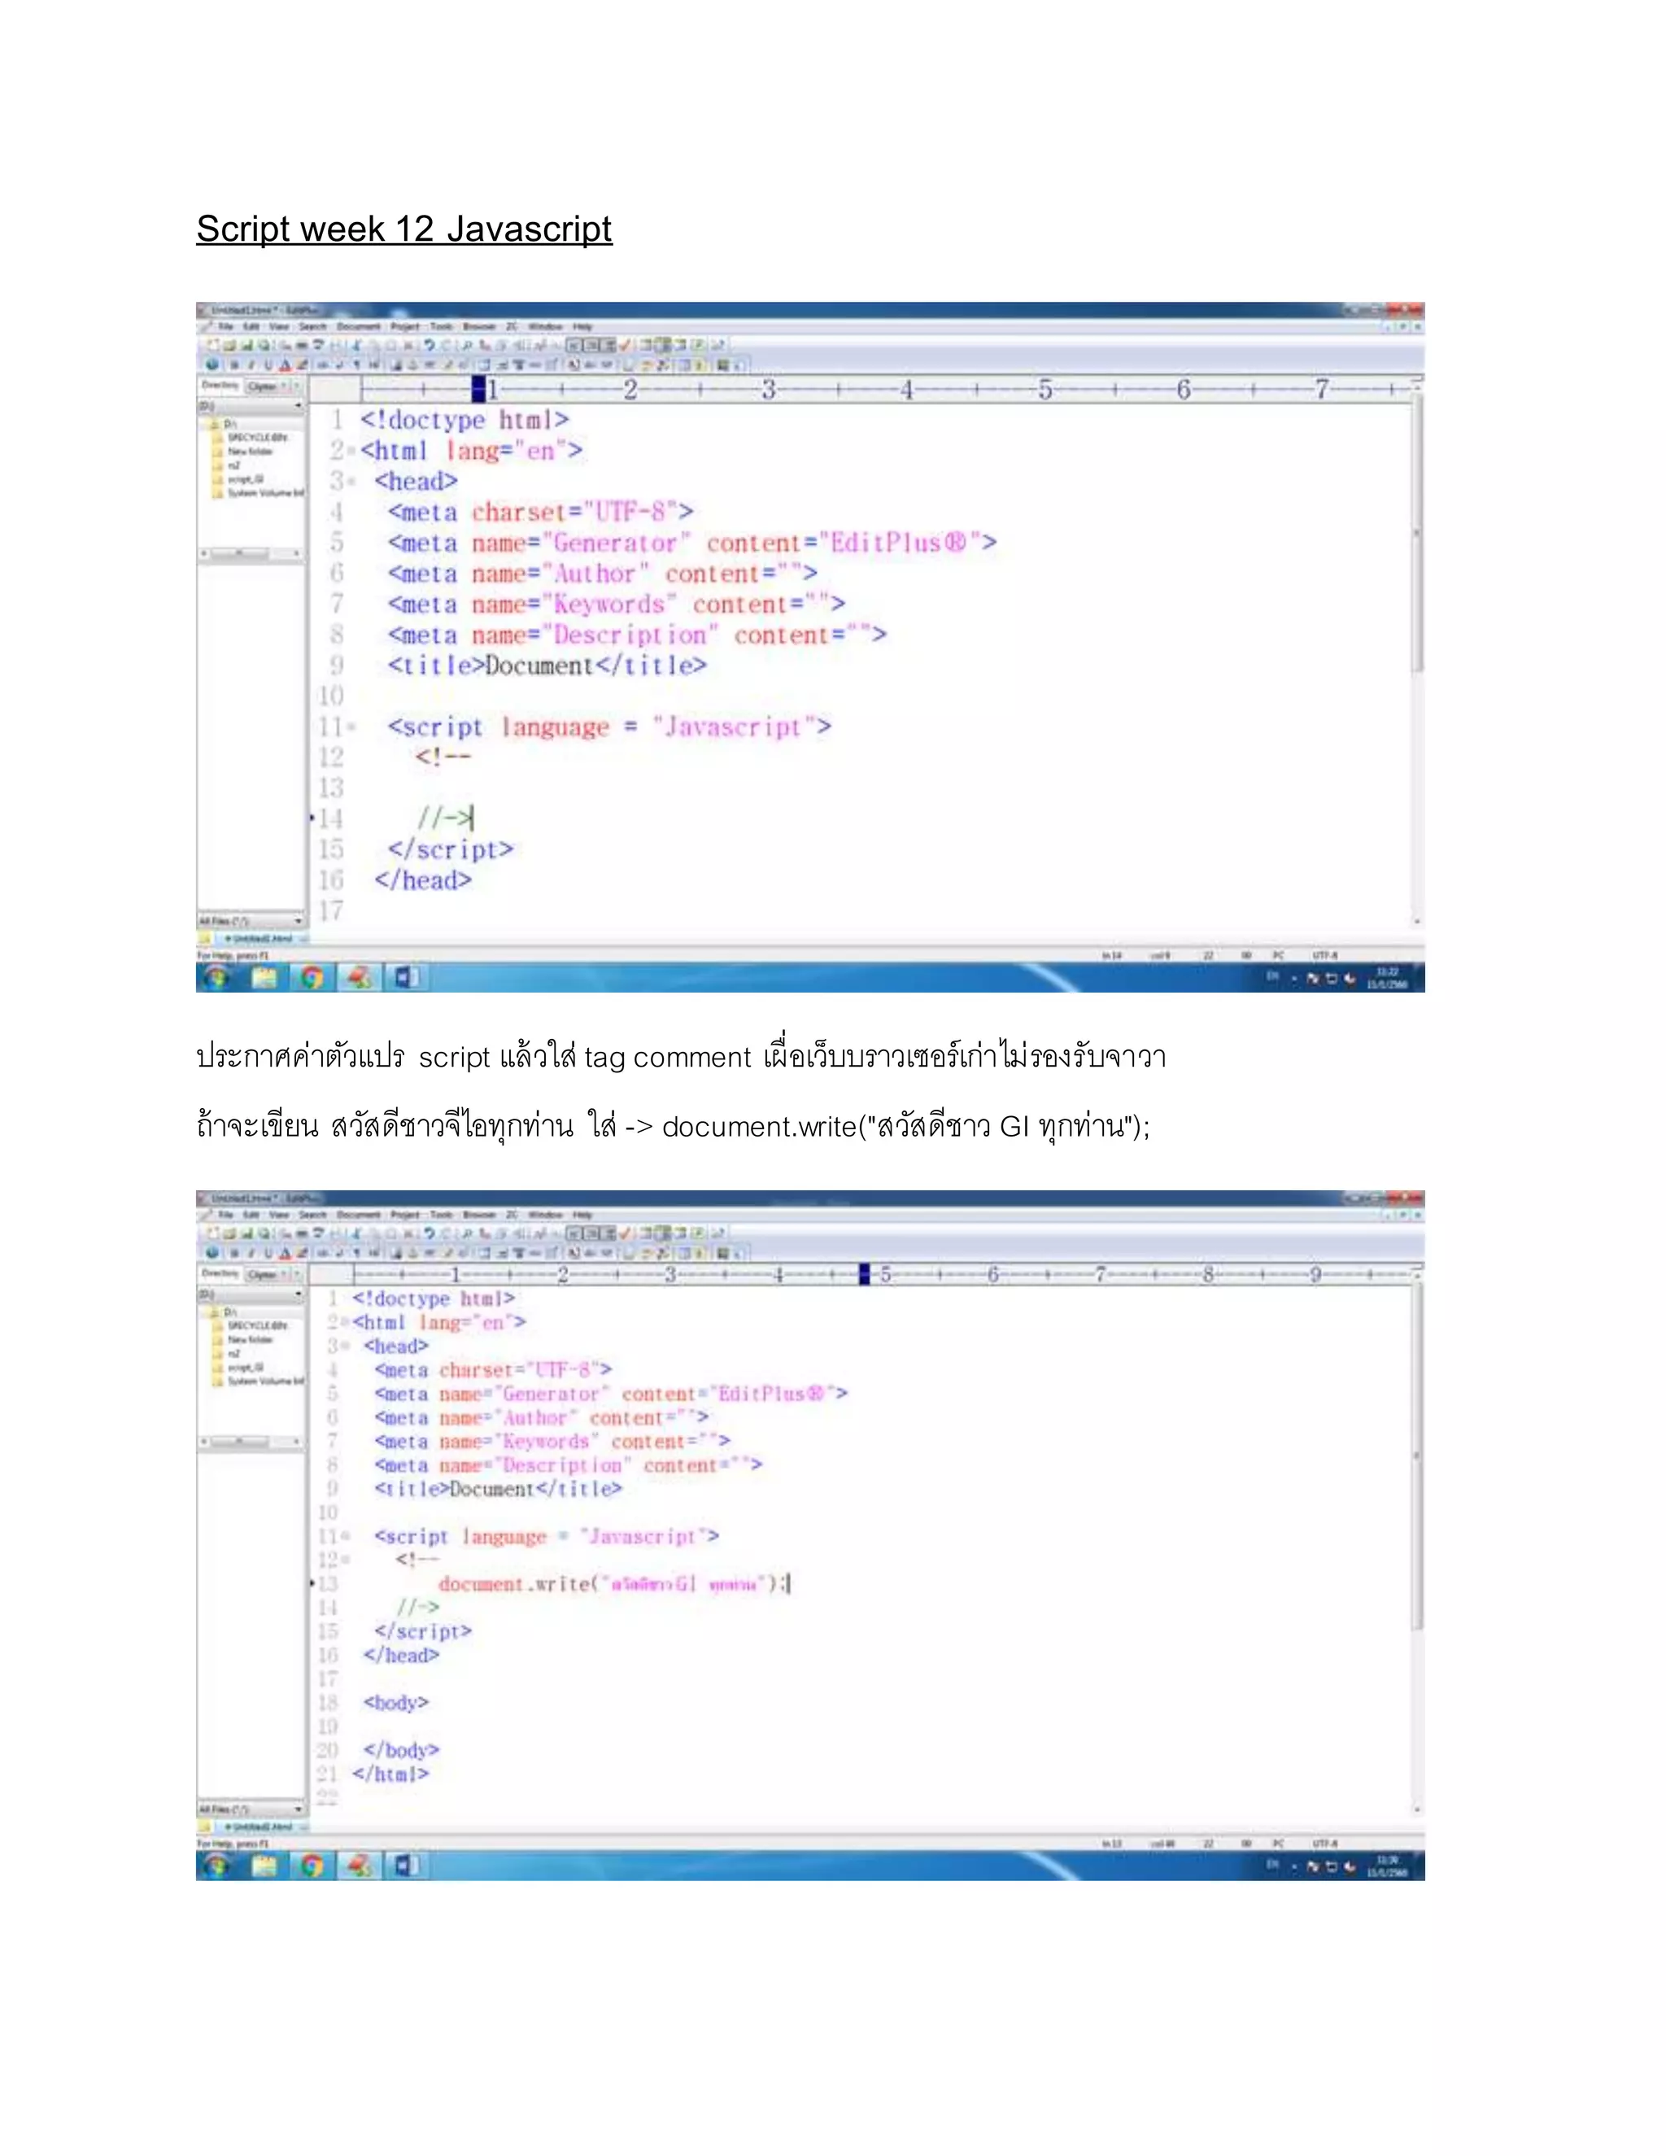Toggle Bold in upper EditPlus HTML toolbar
Viewport: 1666px width, 2156px height.
coord(235,365)
